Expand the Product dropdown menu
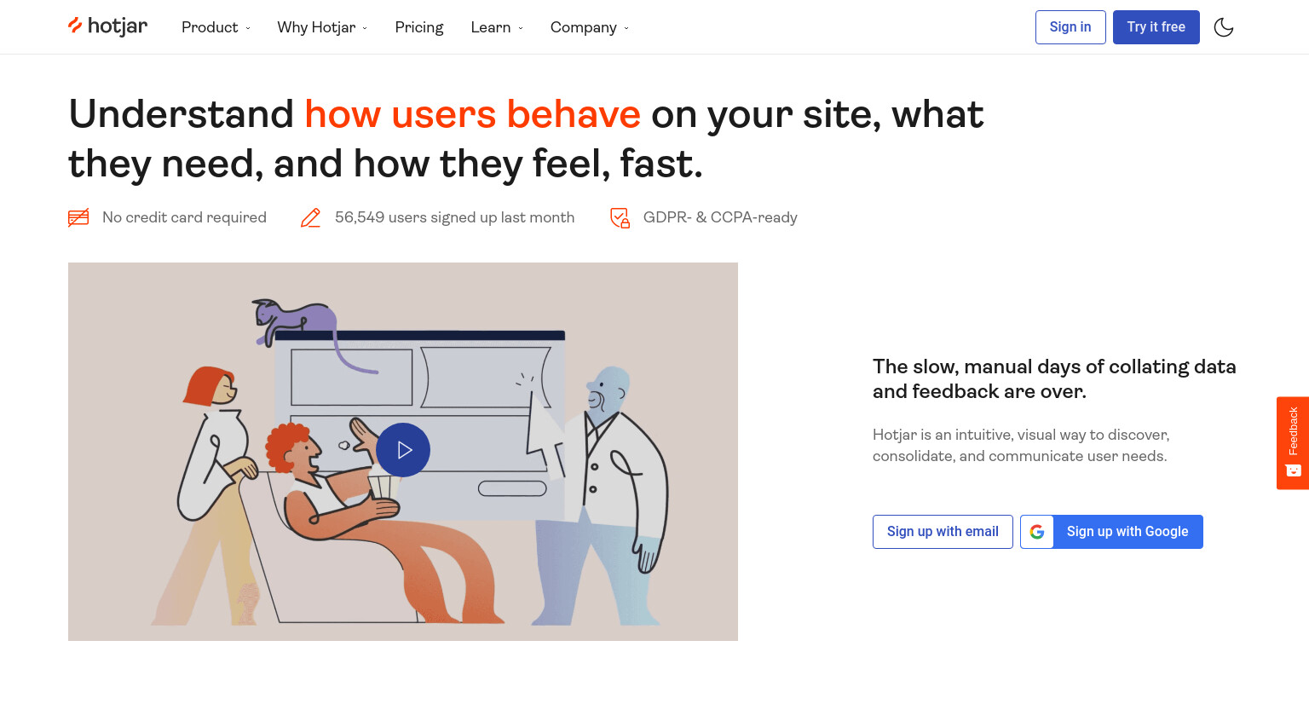1309x704 pixels. (x=216, y=27)
